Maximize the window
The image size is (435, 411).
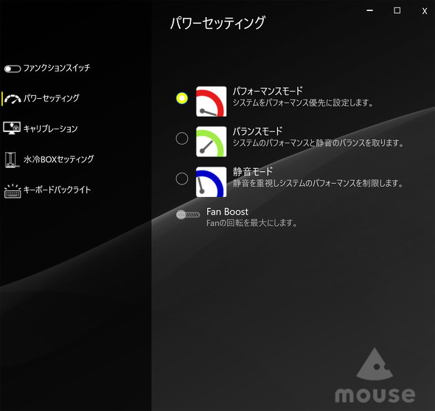pyautogui.click(x=397, y=10)
